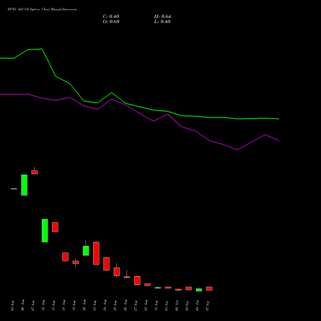Click the "12 Aug" date axis label
321x321 pixels.
43,306
